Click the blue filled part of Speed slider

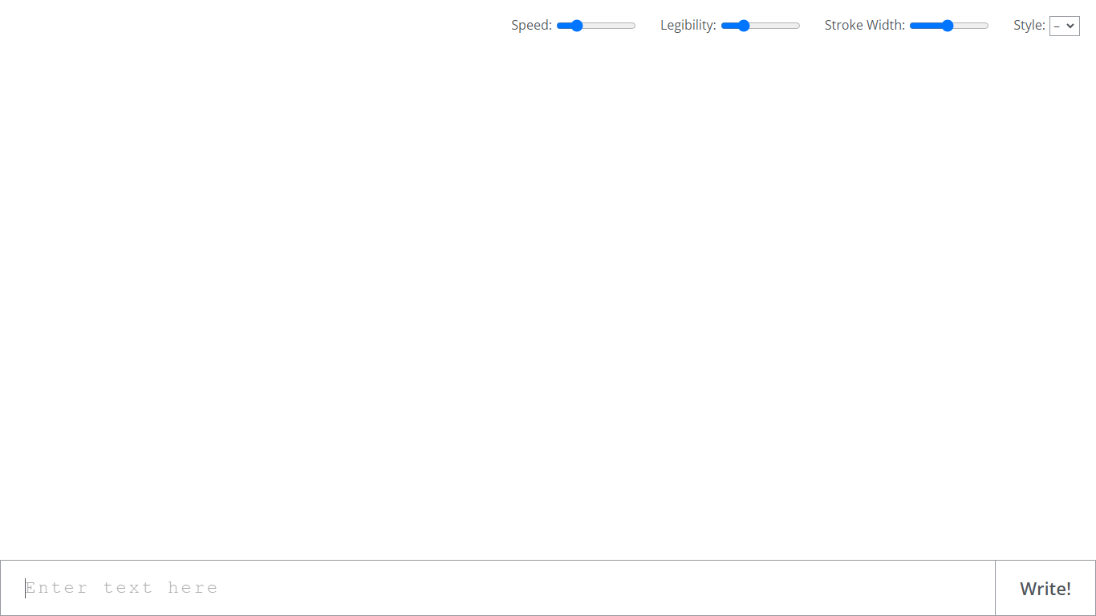tap(563, 26)
